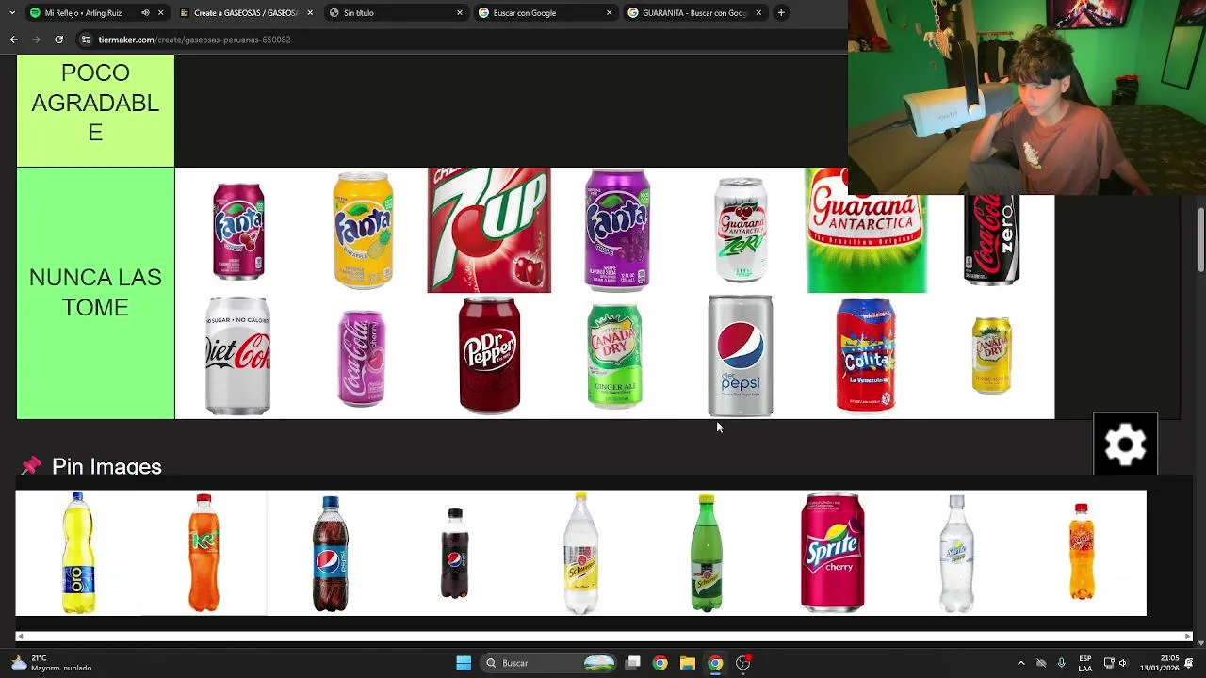
Task: Pick the small orange bottle with red cap
Action: coord(1082,553)
